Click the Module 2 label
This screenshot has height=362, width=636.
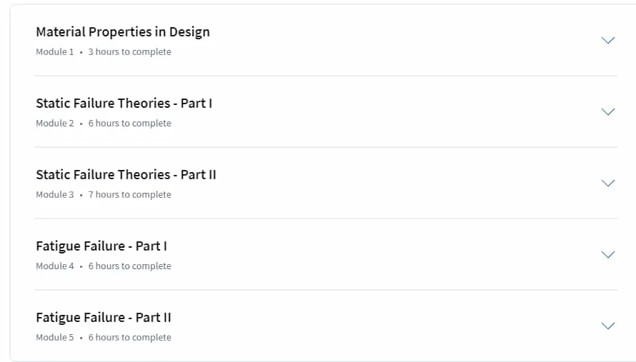[55, 124]
